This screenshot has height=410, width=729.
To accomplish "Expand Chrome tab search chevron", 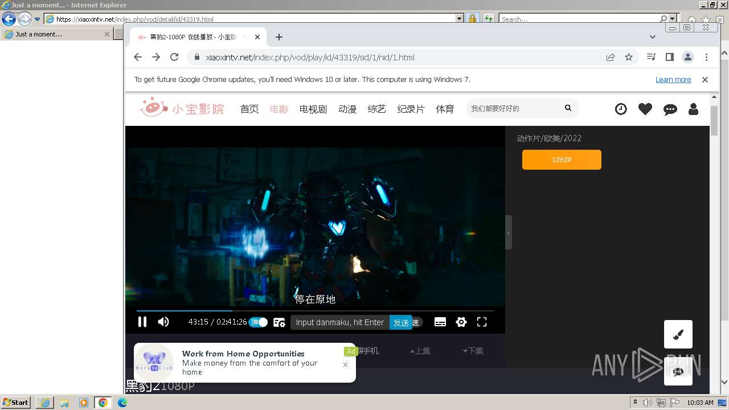I will (x=653, y=37).
